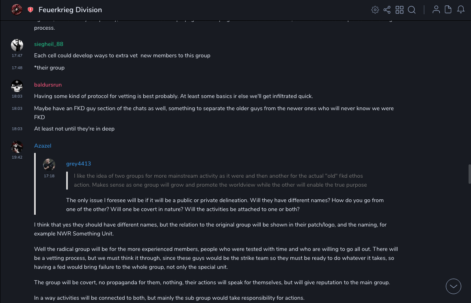Open the files document icon

[448, 10]
